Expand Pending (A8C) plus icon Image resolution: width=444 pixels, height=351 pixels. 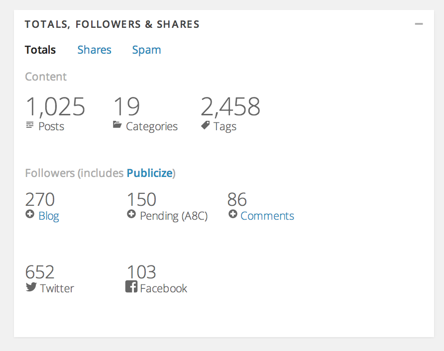click(131, 214)
